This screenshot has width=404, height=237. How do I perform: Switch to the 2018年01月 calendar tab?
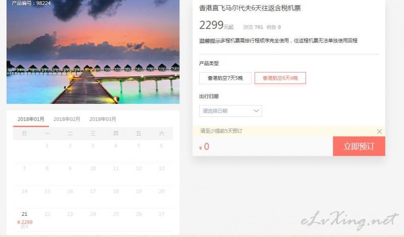pyautogui.click(x=31, y=120)
